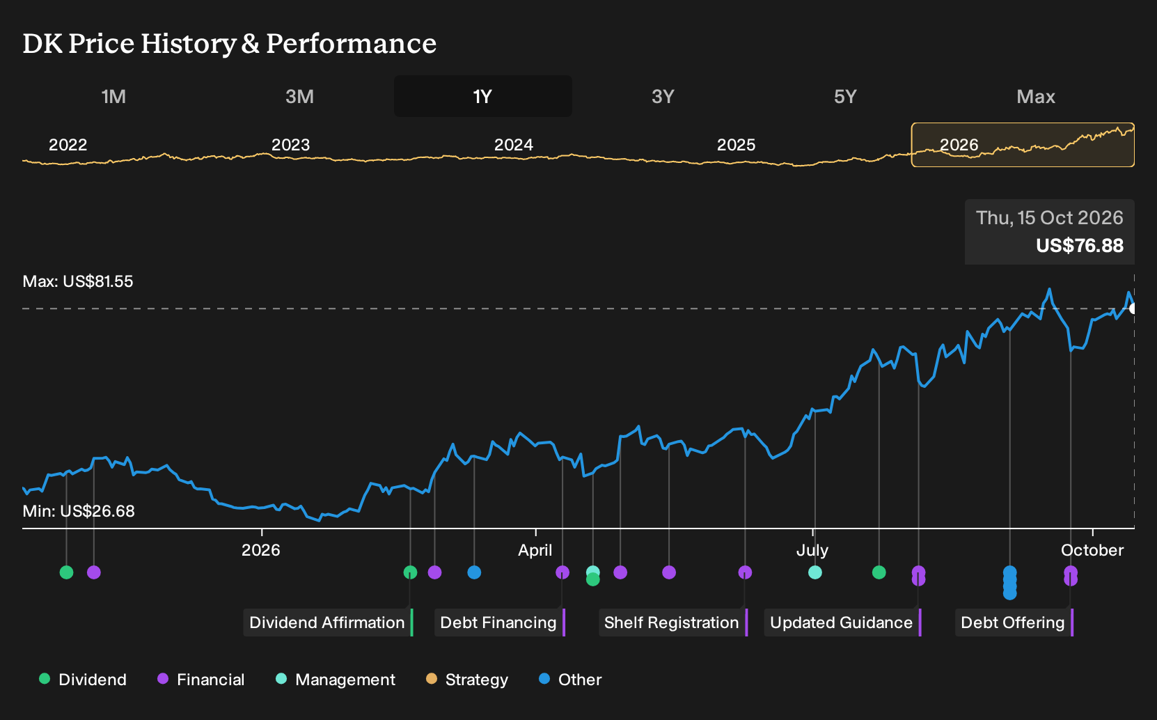Open the 5Y price history tab
This screenshot has width=1157, height=720.
[x=845, y=96]
